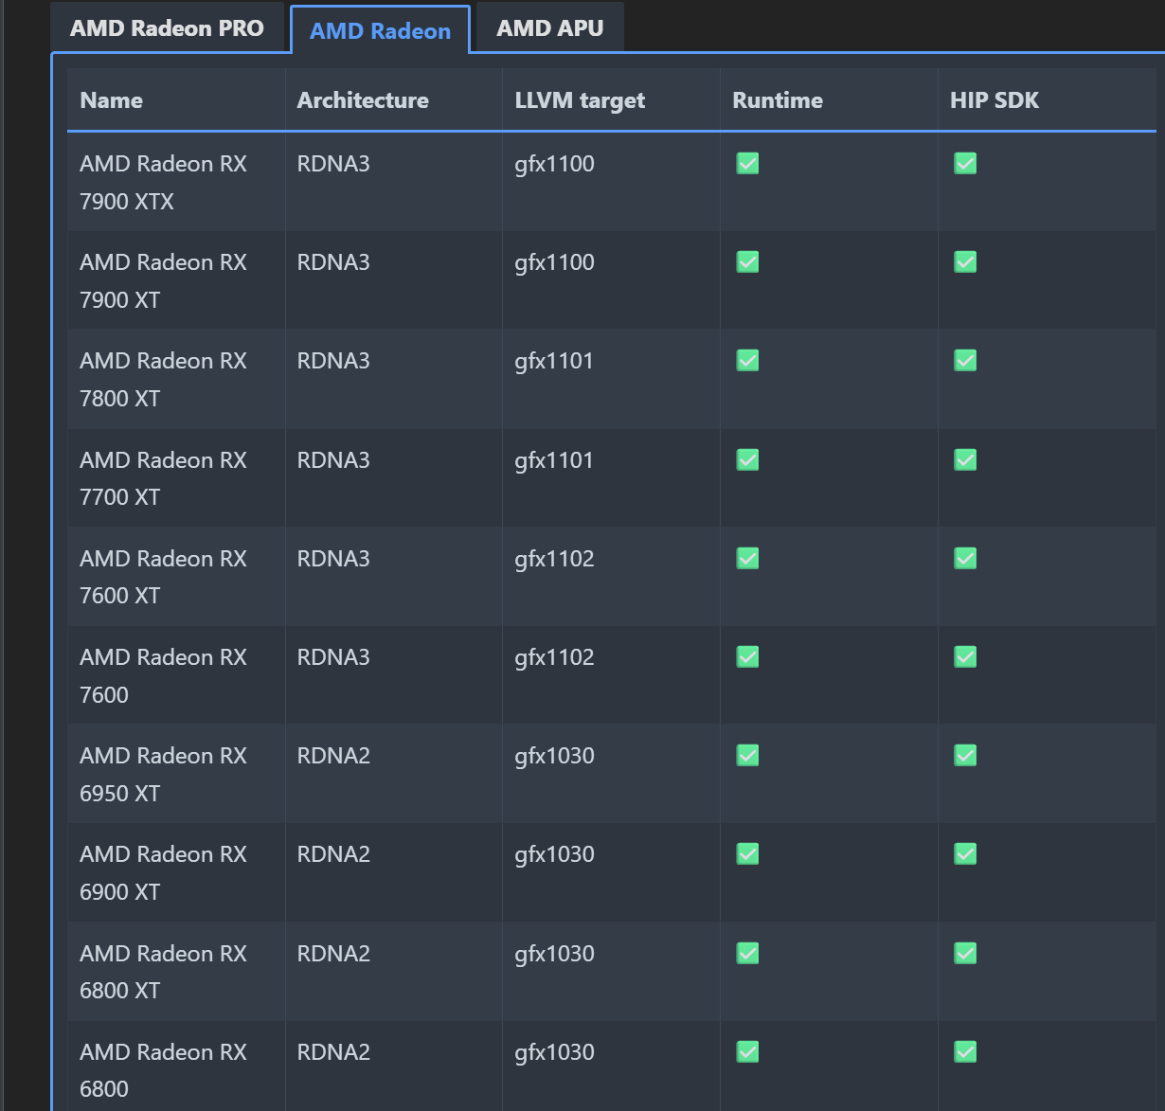Click gfx1030 in the RX 6800 row
Screen dimensions: 1165x1111
coord(554,1052)
